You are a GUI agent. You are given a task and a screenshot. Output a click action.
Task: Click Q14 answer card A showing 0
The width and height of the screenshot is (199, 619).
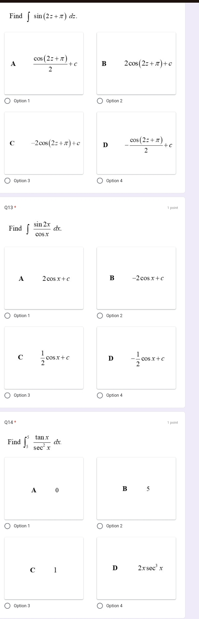coord(44,488)
